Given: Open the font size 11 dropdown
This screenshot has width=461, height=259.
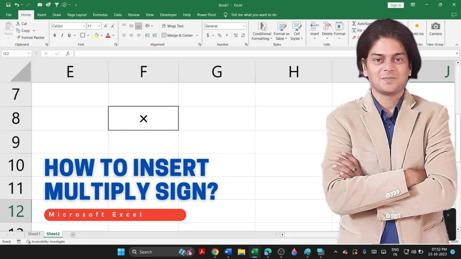Looking at the screenshot, I should [x=99, y=26].
